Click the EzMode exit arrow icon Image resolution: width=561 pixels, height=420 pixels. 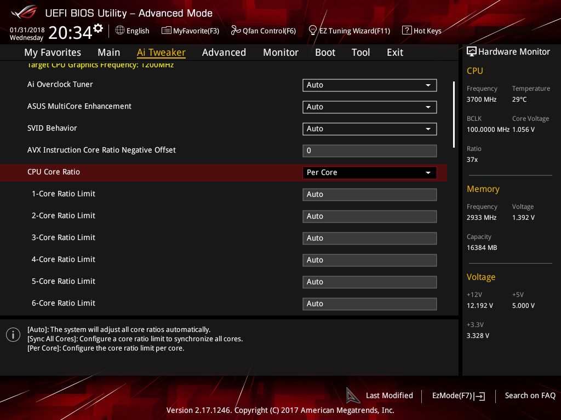(479, 396)
